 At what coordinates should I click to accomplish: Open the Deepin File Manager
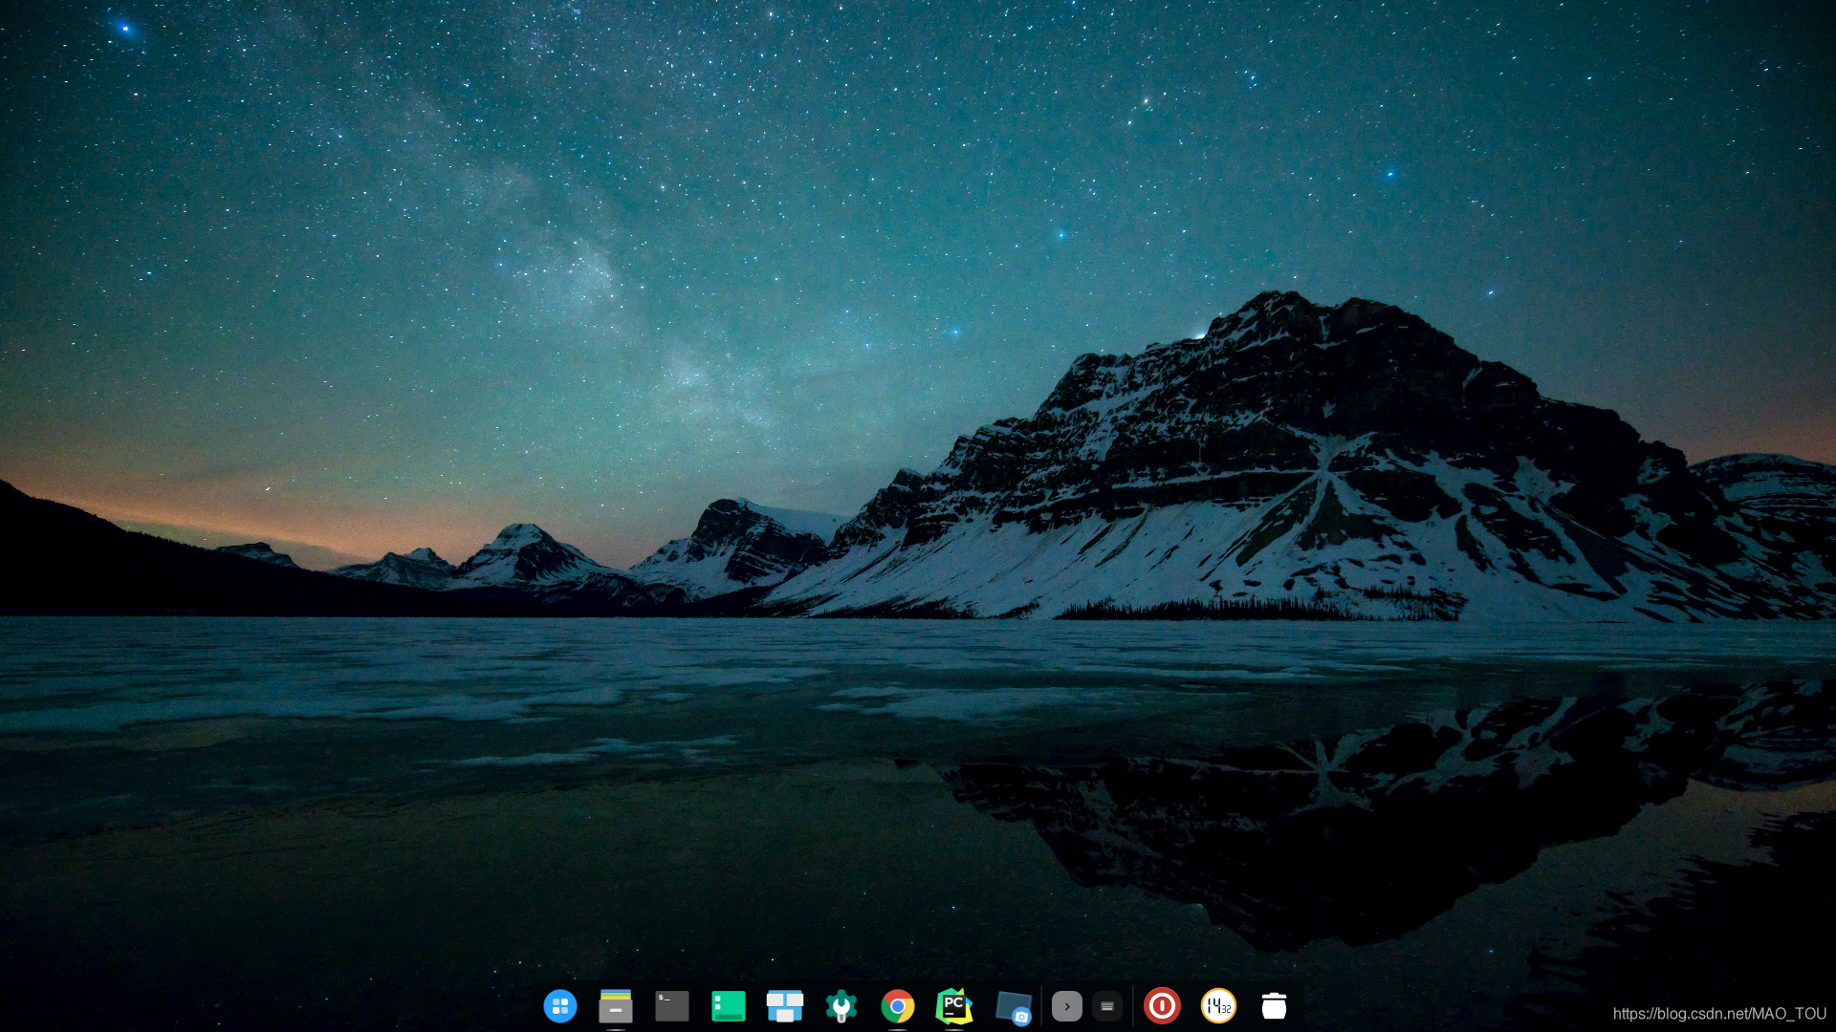[616, 1007]
